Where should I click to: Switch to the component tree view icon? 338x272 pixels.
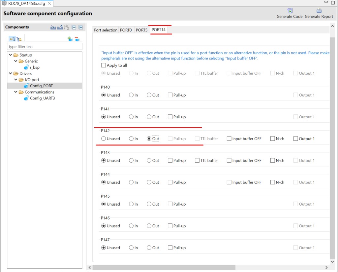[12, 39]
